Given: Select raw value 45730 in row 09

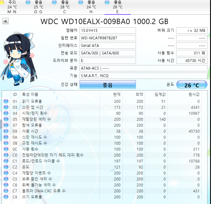Looking at the screenshot, I should [194, 131].
